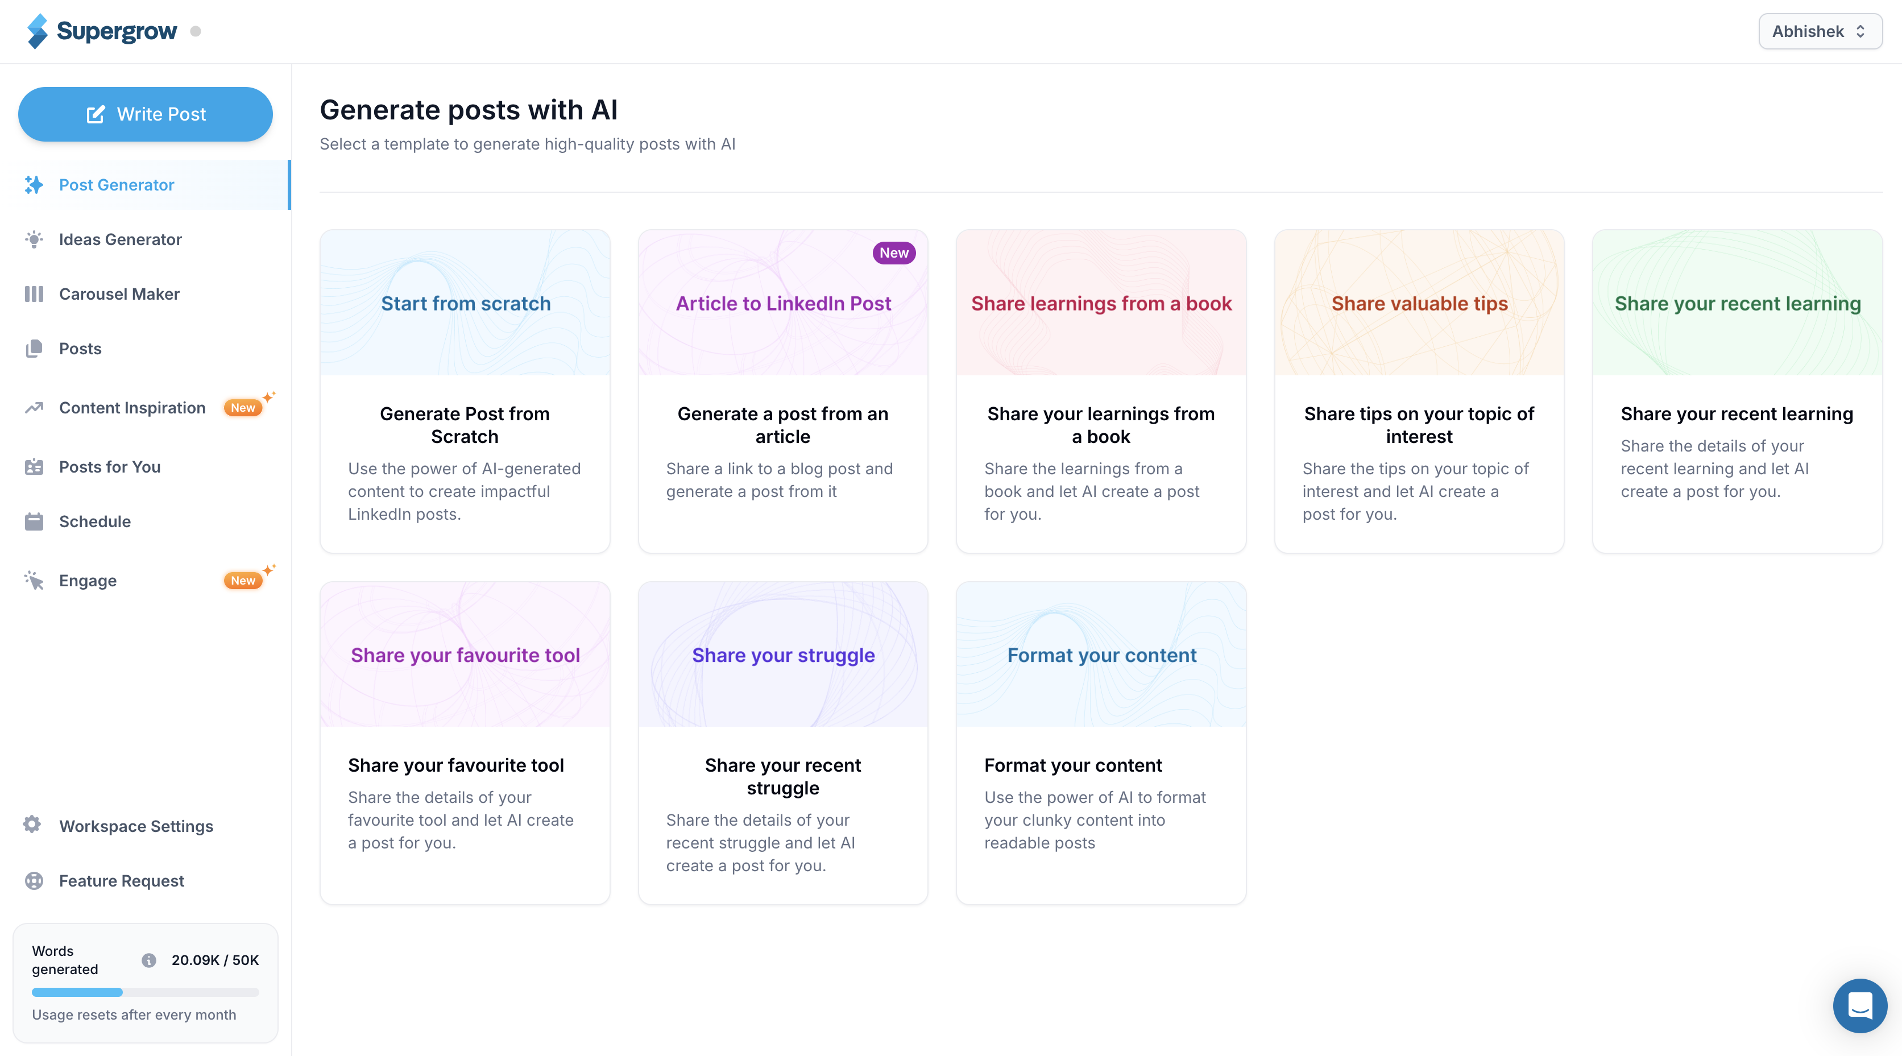Click the Workspace Settings gear icon
Screen dimensions: 1902x1056
(x=32, y=825)
